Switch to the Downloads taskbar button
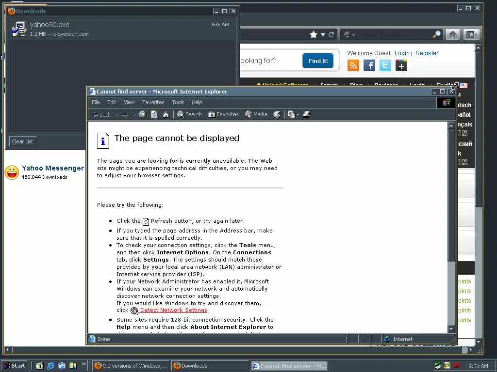 [210, 366]
